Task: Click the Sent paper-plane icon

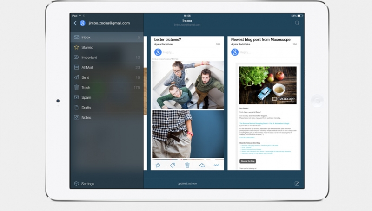Action: (76, 77)
